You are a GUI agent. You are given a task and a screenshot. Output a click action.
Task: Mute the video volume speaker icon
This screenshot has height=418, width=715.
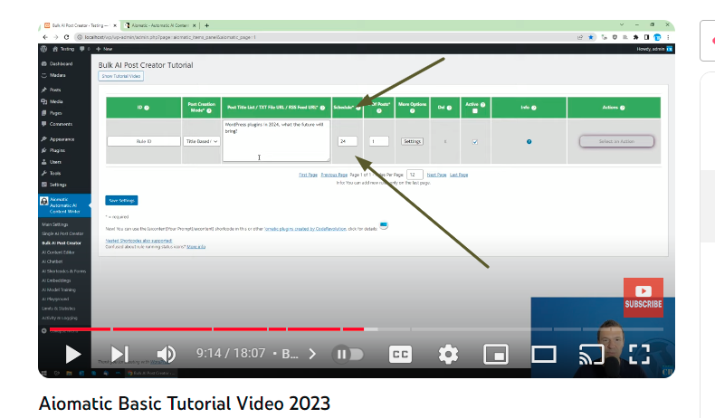click(x=166, y=354)
